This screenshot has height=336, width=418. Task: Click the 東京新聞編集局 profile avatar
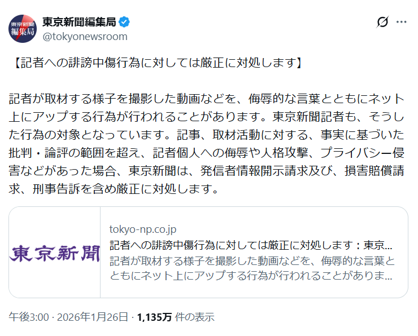(x=23, y=29)
